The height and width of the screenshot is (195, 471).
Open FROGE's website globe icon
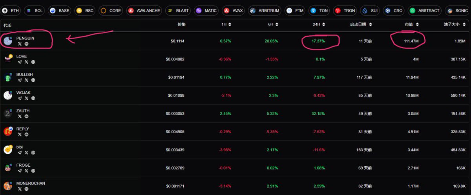pos(33,171)
